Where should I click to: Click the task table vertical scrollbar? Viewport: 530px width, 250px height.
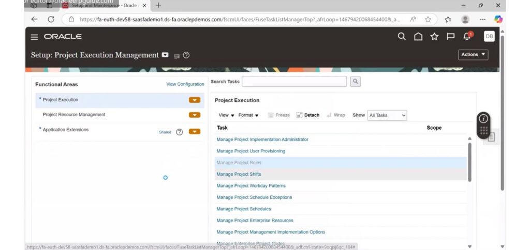pos(469,162)
